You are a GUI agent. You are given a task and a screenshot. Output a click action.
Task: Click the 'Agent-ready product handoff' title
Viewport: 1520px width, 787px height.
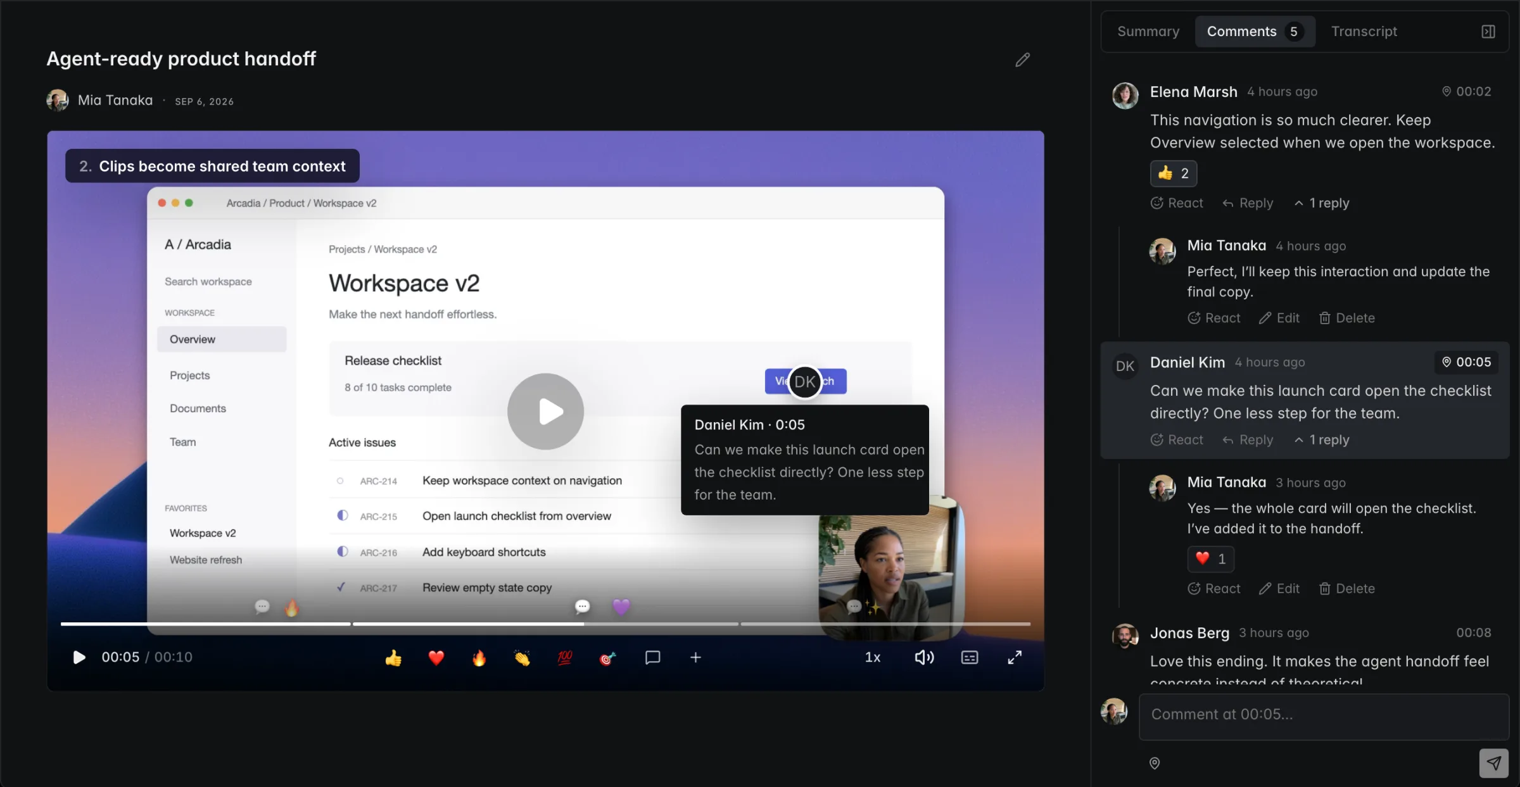[181, 59]
